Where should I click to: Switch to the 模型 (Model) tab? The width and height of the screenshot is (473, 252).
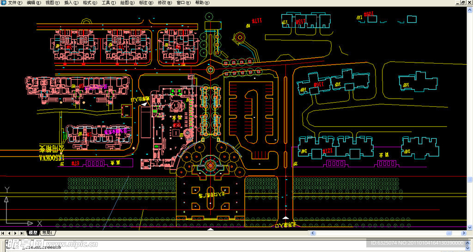pos(33,233)
